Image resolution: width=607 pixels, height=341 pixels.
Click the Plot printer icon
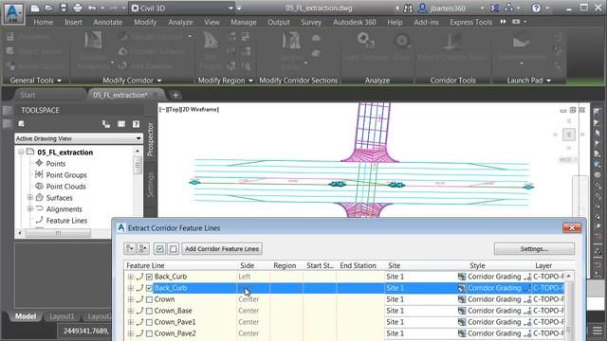[78, 8]
